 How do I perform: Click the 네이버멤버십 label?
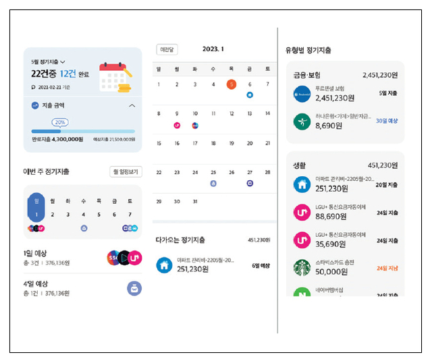click(329, 290)
